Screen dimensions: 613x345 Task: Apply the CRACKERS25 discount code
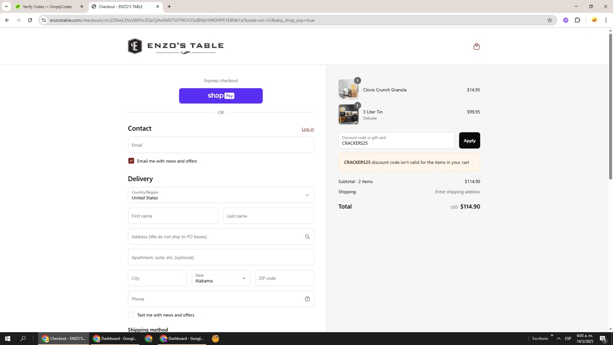click(469, 140)
